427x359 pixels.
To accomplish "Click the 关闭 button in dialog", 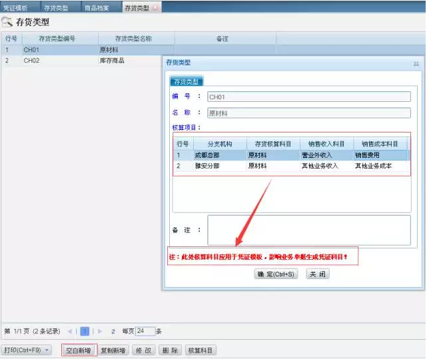I will coord(317,274).
